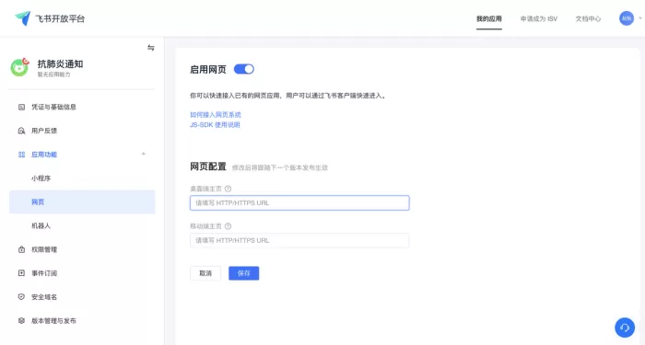Click the 权限管理 lock icon
The width and height of the screenshot is (645, 345).
[x=21, y=249]
